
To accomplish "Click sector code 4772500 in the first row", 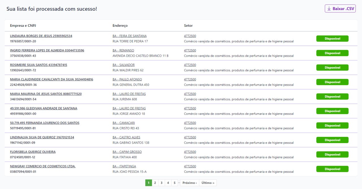I will coord(190,36).
